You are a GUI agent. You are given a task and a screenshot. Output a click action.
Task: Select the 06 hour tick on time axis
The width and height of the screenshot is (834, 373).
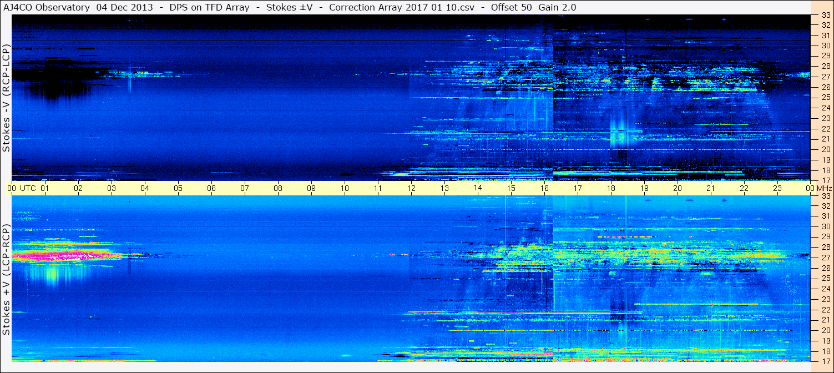pyautogui.click(x=211, y=188)
